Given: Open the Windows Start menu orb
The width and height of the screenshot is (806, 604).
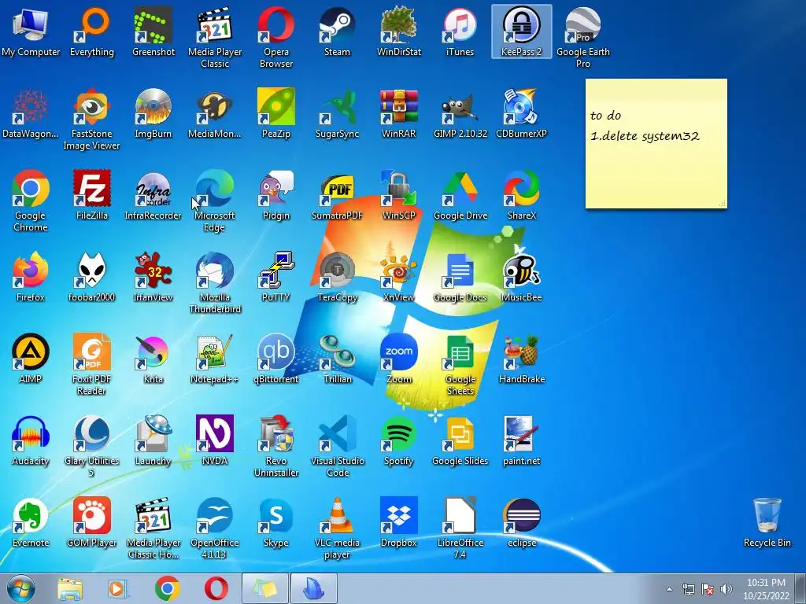Looking at the screenshot, I should [21, 588].
